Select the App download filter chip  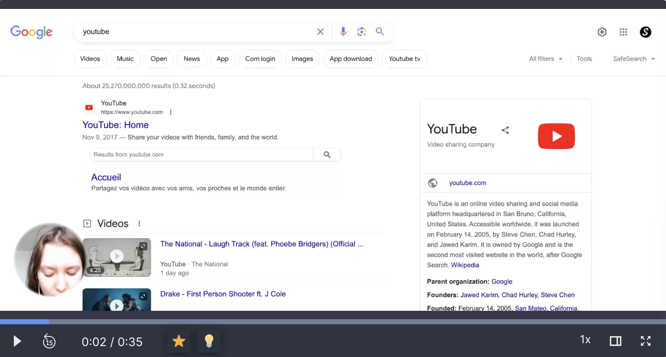coord(351,59)
